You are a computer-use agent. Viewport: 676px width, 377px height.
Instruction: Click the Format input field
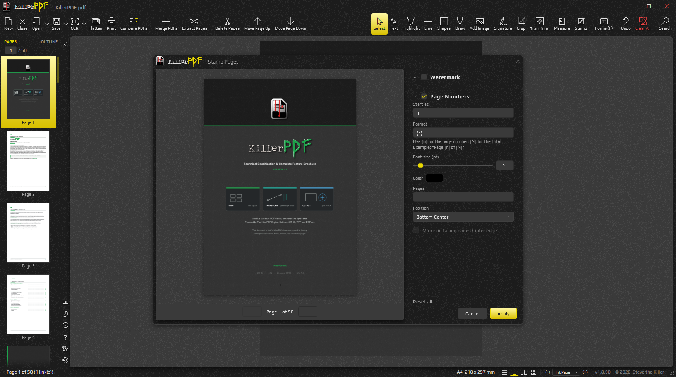(463, 133)
